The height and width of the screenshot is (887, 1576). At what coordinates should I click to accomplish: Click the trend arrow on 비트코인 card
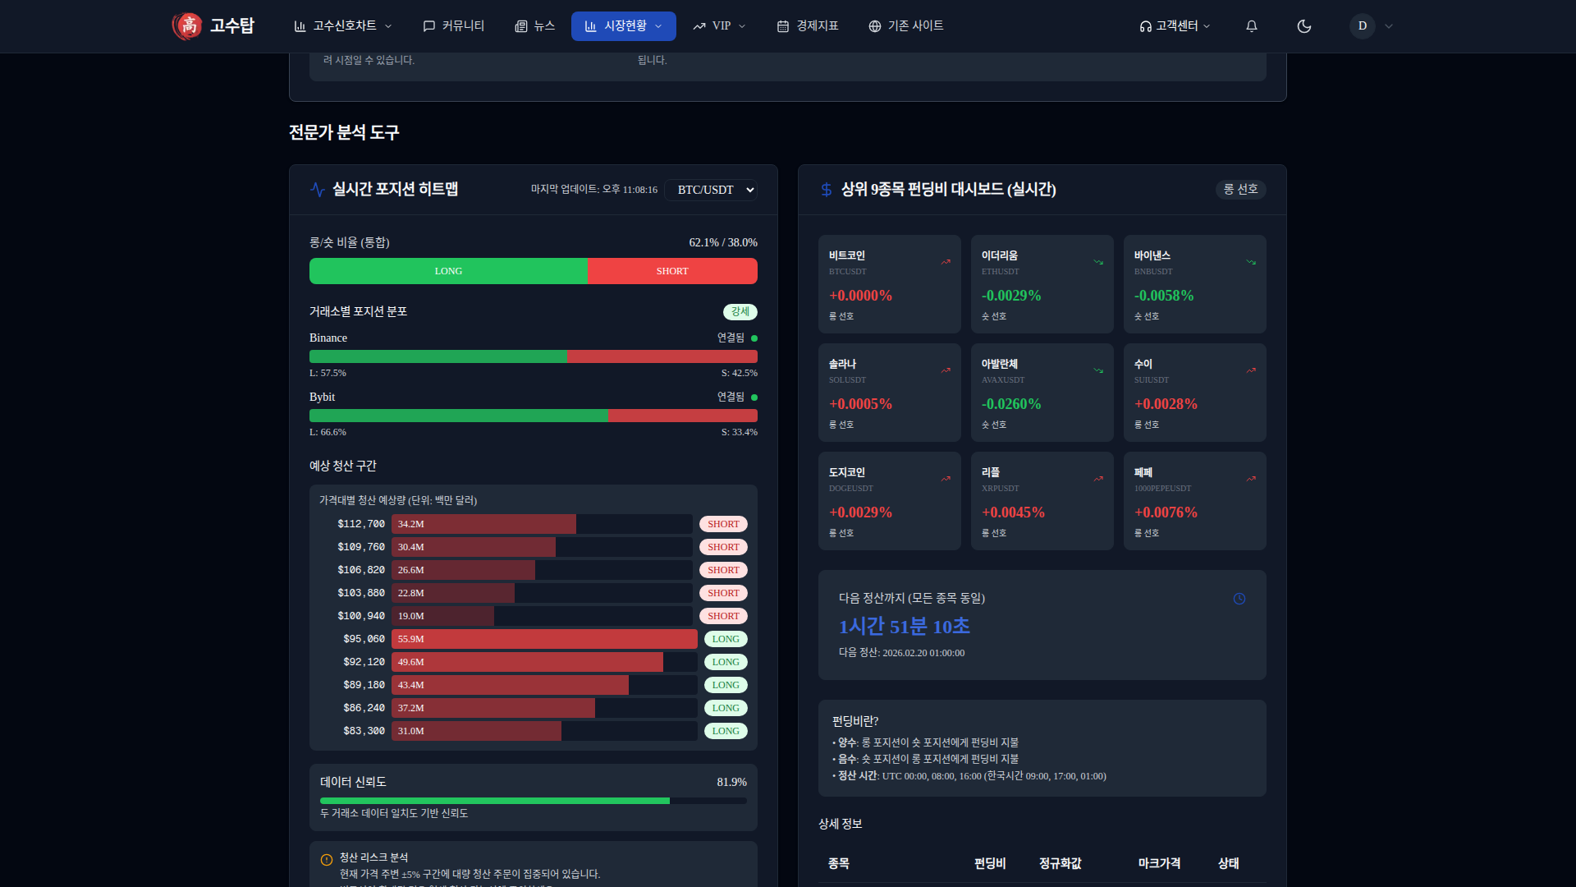(946, 262)
